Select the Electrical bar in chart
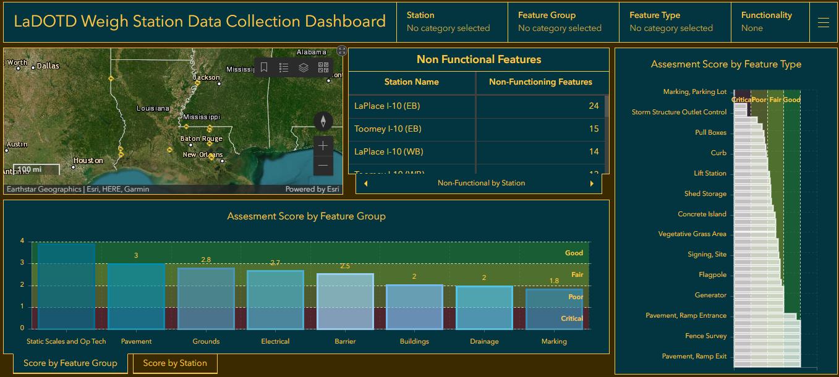This screenshot has height=377, width=839. pos(275,300)
